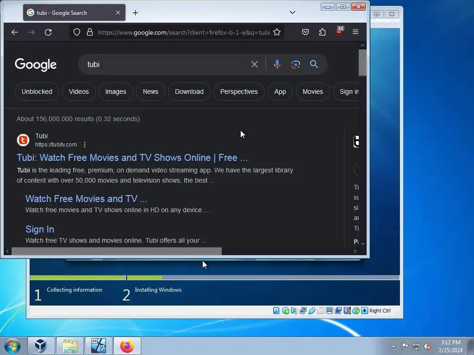Open a new Firefox tab
Viewport: 474px width, 355px height.
[136, 12]
